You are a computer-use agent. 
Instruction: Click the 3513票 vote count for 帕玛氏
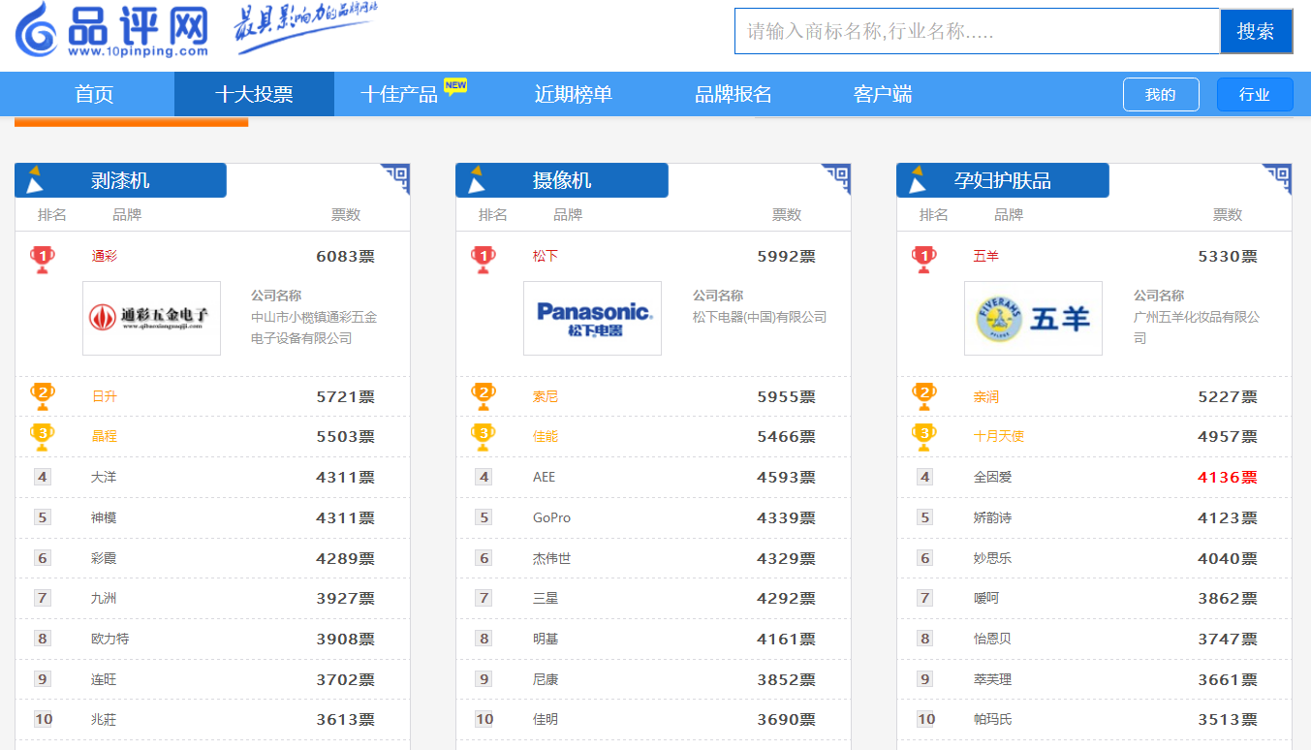1227,719
